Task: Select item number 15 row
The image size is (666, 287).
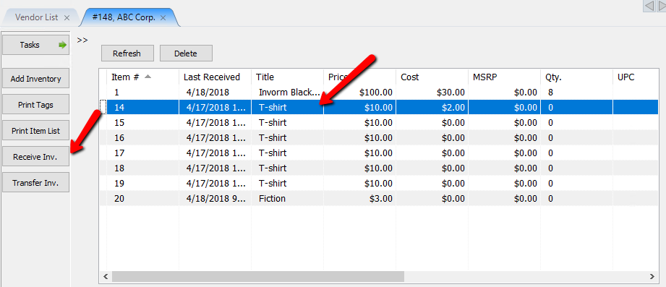Action: coord(380,123)
